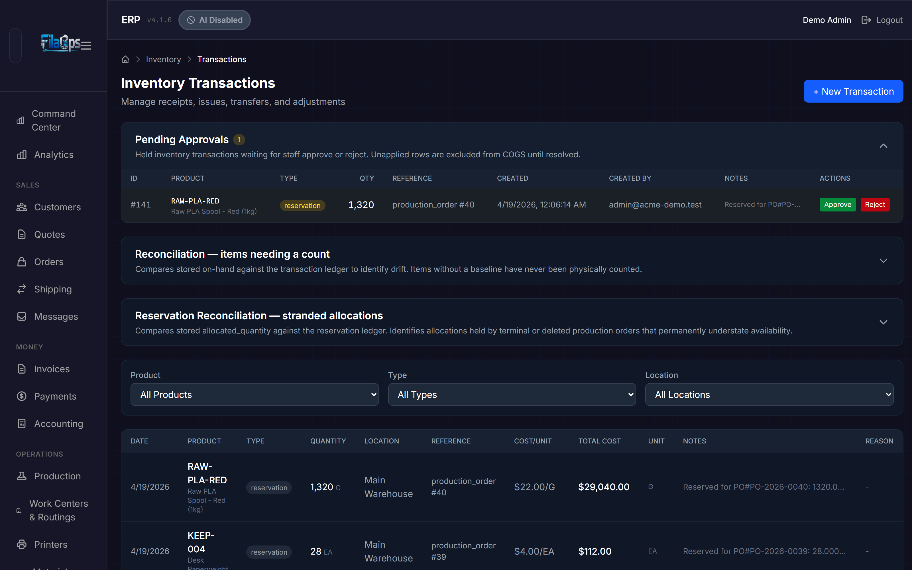Screen dimensions: 912x570
Task: Click the TOTAL COST column header
Action: pyautogui.click(x=599, y=441)
